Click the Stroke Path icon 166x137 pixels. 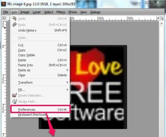pos(15,102)
